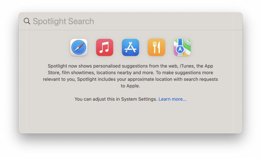Choose the orange fork and knife icon
Viewport: 261px width, 158px height.
pyautogui.click(x=156, y=48)
